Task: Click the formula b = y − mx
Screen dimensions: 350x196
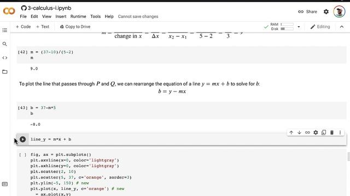Action: tap(172, 91)
